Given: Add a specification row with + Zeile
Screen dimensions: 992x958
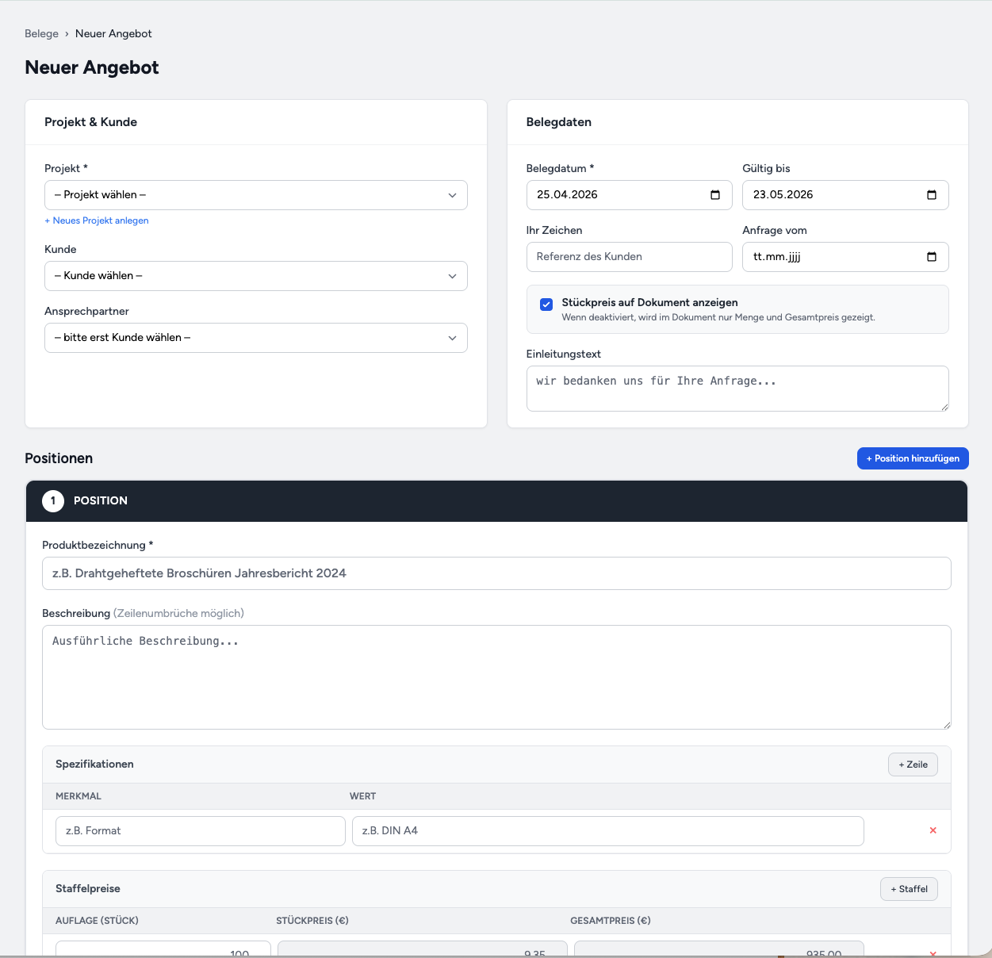Looking at the screenshot, I should (x=913, y=764).
